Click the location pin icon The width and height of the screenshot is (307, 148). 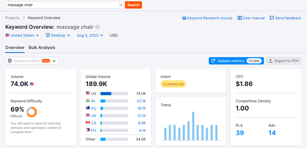click(10, 61)
